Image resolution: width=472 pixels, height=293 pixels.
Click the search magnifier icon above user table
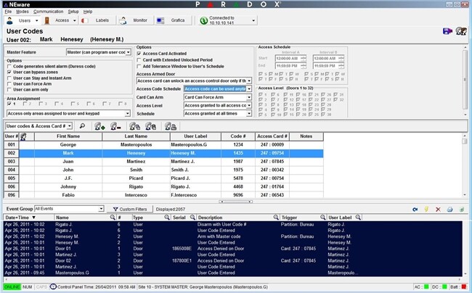click(x=82, y=126)
